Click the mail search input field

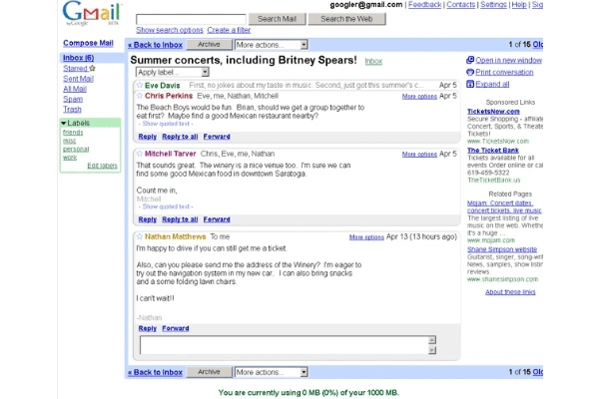(x=191, y=19)
